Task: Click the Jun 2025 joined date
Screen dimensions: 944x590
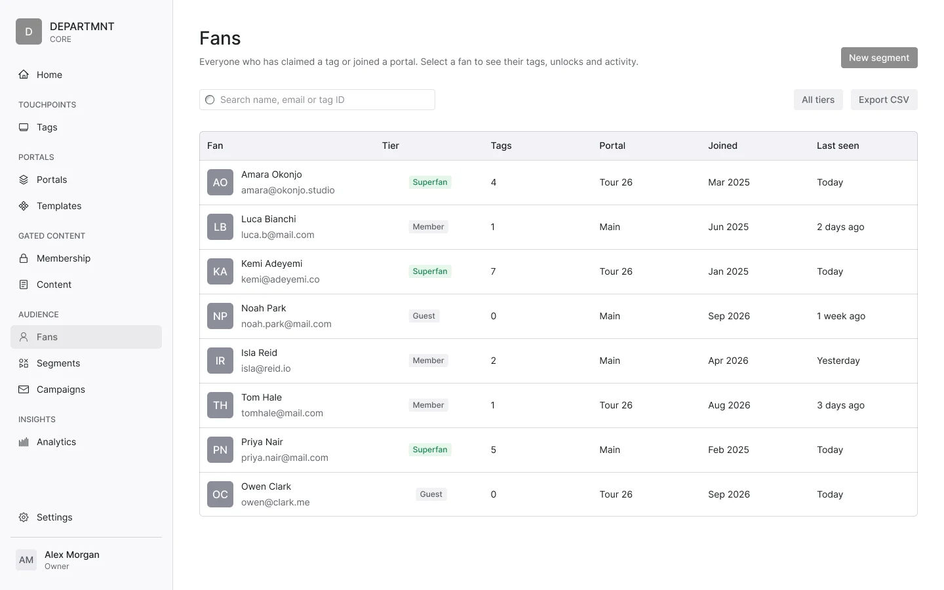Action: pos(728,227)
